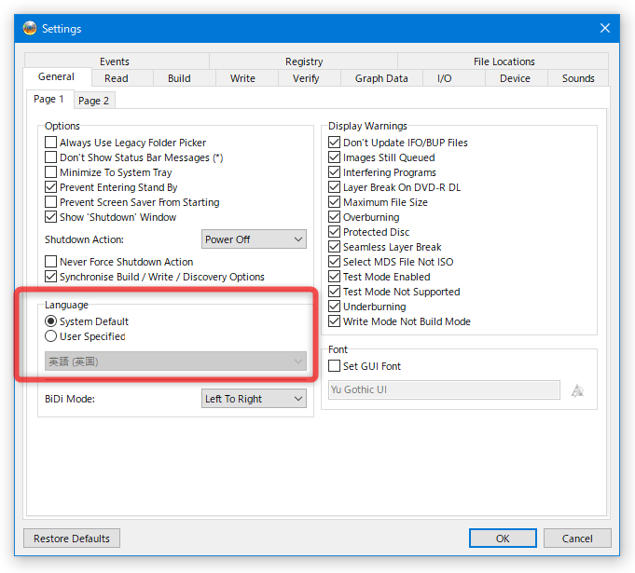
Task: Click the ImgBurn app icon in title bar
Action: pyautogui.click(x=30, y=28)
